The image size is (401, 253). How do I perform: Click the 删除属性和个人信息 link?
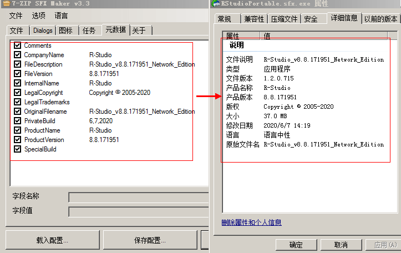pos(251,222)
